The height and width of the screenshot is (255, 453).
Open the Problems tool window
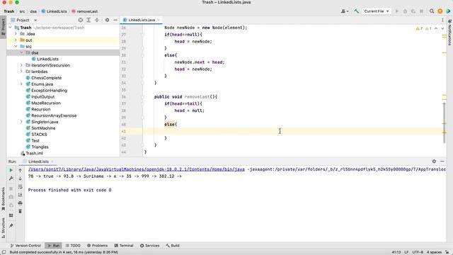point(98,246)
